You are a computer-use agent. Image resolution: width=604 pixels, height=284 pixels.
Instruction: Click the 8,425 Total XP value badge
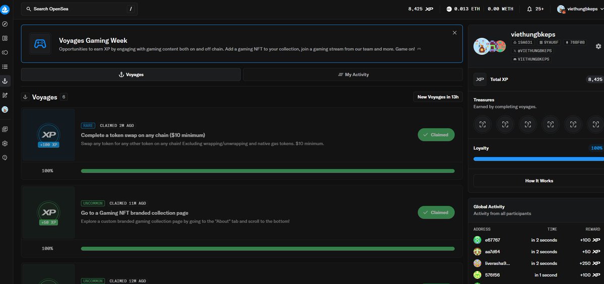pos(595,79)
